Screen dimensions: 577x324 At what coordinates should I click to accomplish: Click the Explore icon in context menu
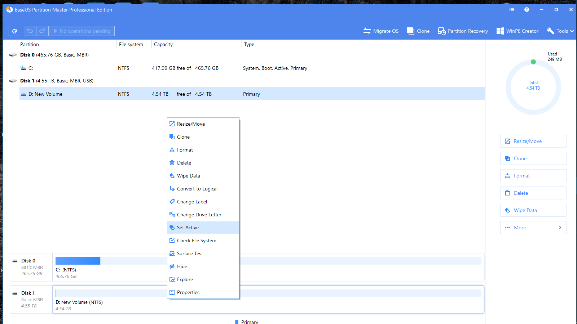click(172, 279)
